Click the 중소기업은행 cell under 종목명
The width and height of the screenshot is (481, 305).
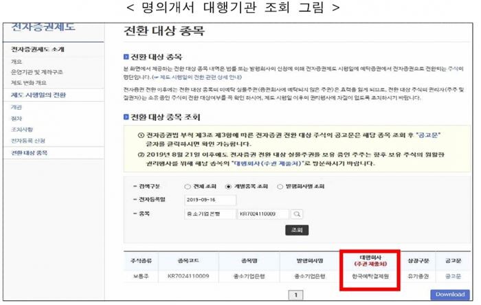(x=249, y=276)
